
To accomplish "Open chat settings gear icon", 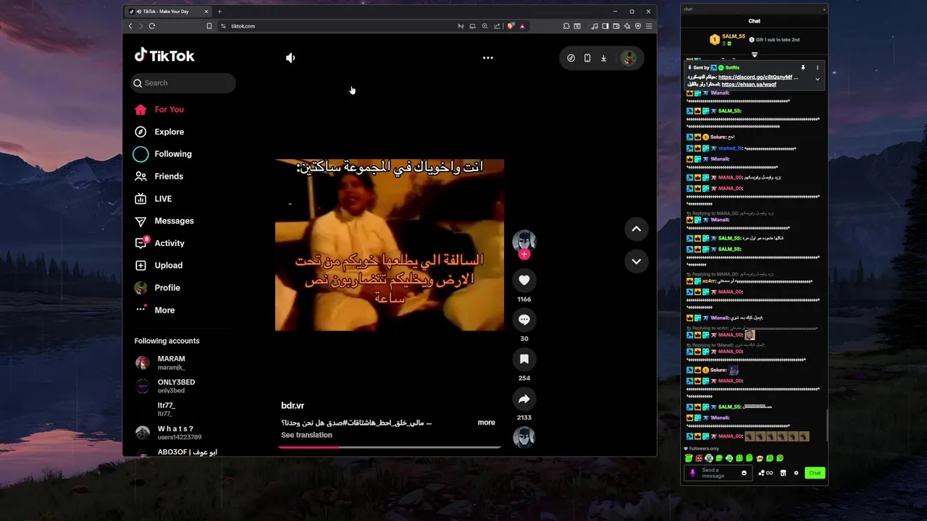I will pyautogui.click(x=796, y=473).
